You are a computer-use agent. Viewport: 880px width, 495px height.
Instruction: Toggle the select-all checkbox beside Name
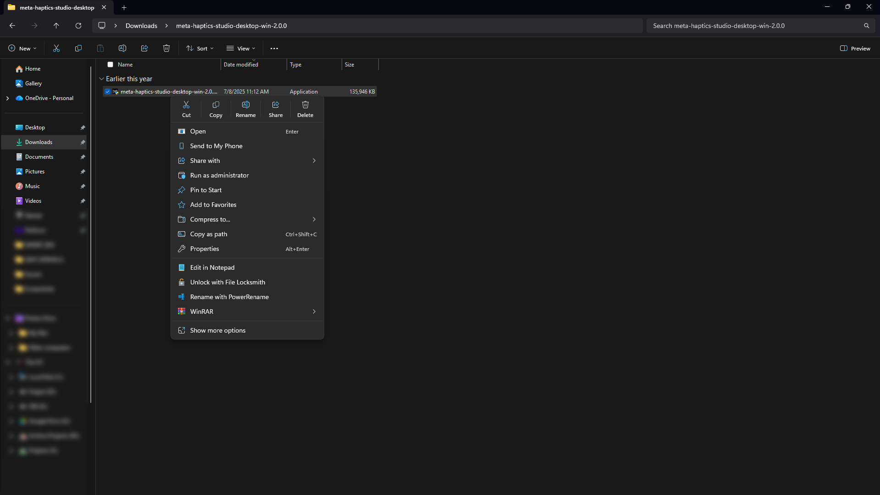110,65
